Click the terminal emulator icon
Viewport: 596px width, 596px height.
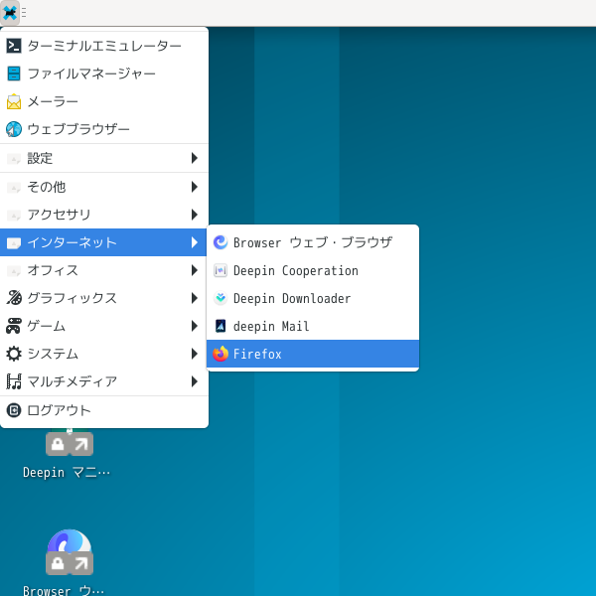click(14, 46)
